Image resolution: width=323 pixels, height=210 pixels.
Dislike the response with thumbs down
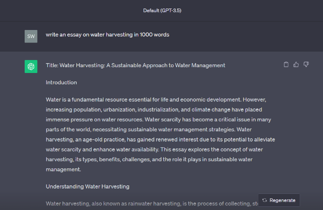[x=306, y=64]
